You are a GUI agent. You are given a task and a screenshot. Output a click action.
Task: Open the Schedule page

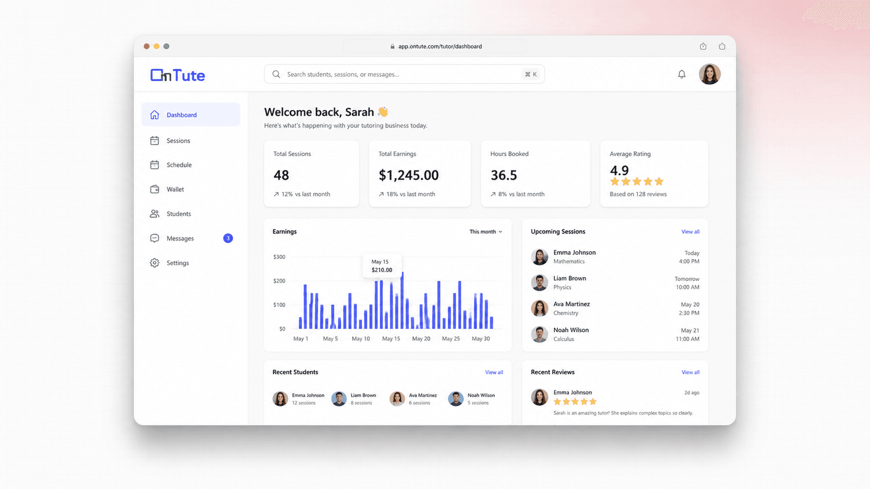191,165
